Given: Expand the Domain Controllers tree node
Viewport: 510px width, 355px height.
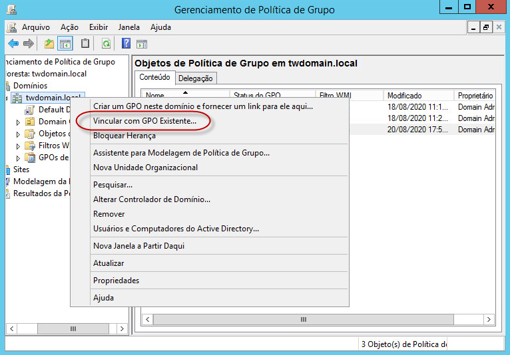Looking at the screenshot, I should pyautogui.click(x=18, y=122).
